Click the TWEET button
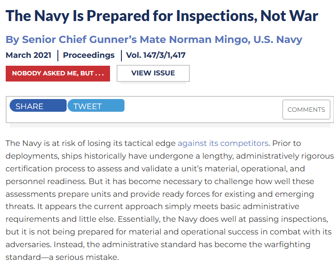This screenshot has width=334, height=266. pyautogui.click(x=96, y=106)
